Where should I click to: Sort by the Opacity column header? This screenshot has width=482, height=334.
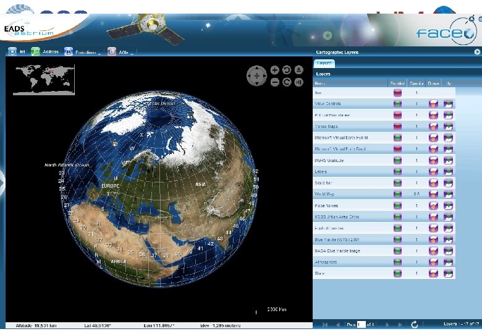[416, 83]
